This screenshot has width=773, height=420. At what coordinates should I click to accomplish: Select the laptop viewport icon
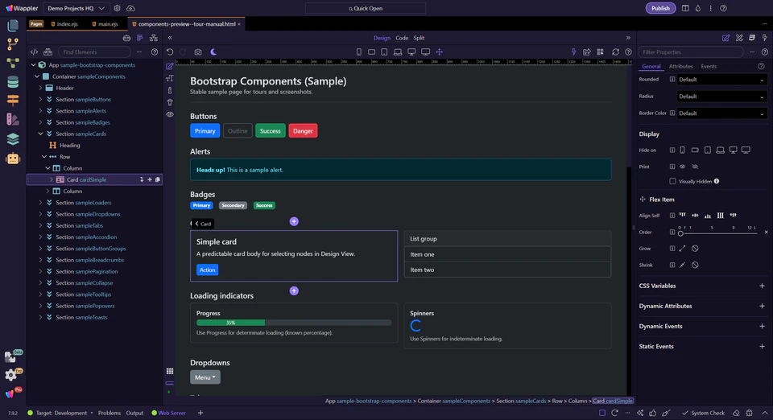point(397,51)
